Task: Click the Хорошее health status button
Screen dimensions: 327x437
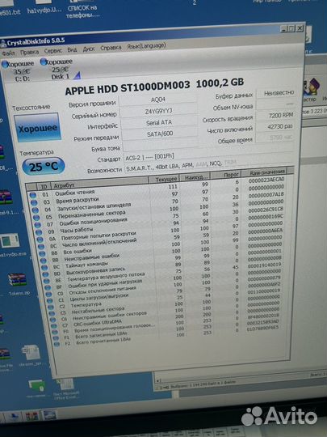Action: pyautogui.click(x=37, y=128)
